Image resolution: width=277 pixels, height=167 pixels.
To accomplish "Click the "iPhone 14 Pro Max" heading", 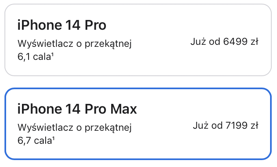I will click(x=77, y=109).
